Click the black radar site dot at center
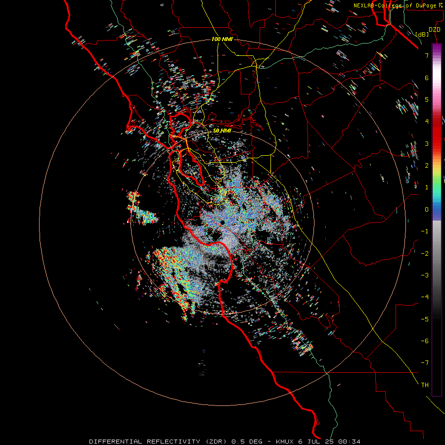Screen dimensions: 445x445 pyautogui.click(x=223, y=222)
